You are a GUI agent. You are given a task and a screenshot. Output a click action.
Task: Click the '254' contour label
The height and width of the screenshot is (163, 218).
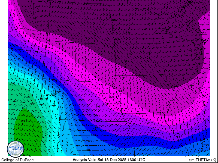[116, 39]
